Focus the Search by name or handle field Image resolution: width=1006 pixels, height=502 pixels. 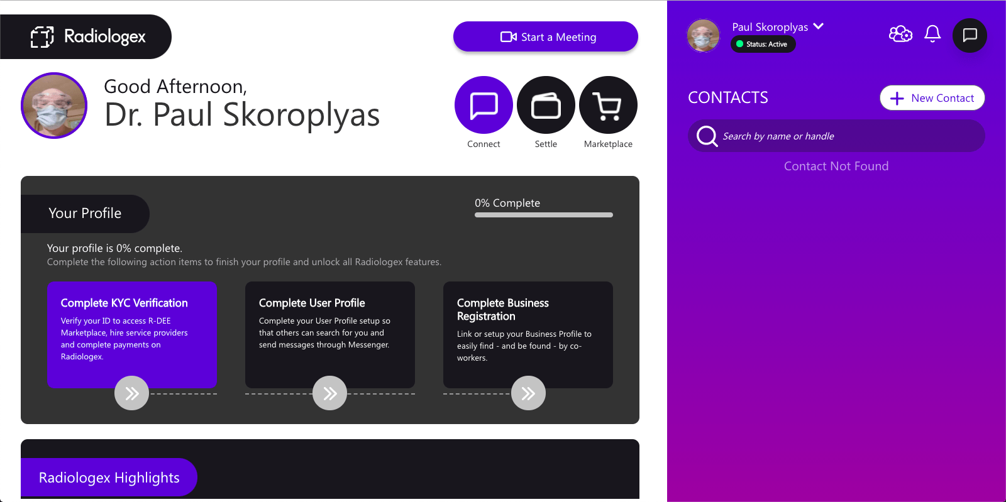coord(836,136)
